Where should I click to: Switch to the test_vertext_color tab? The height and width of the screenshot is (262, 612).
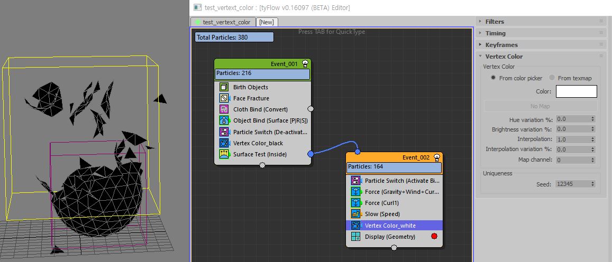point(223,22)
